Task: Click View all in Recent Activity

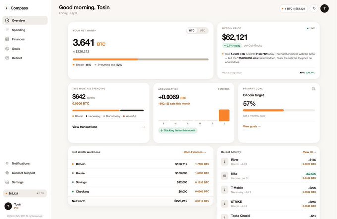Action: [309, 152]
